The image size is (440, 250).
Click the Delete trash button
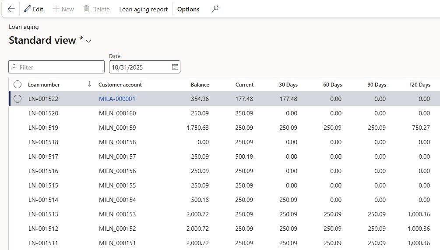pos(96,9)
